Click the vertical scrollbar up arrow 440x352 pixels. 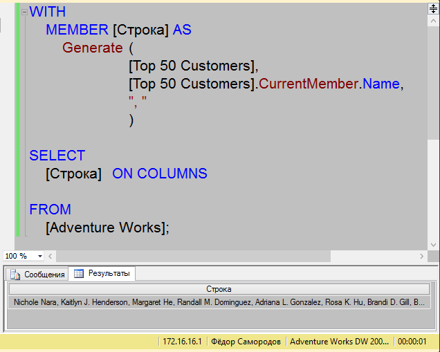(x=433, y=21)
